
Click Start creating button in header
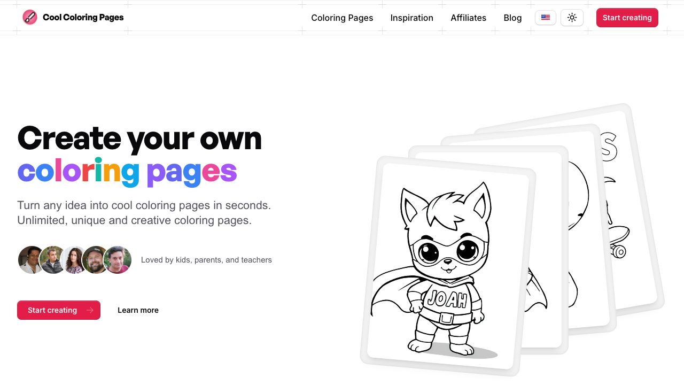pos(627,18)
